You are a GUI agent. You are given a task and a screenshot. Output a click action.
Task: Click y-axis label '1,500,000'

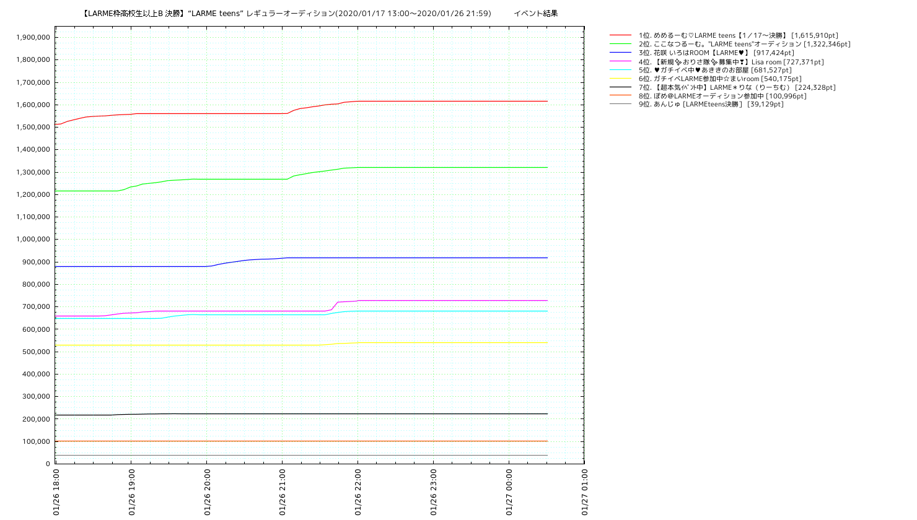click(x=33, y=127)
